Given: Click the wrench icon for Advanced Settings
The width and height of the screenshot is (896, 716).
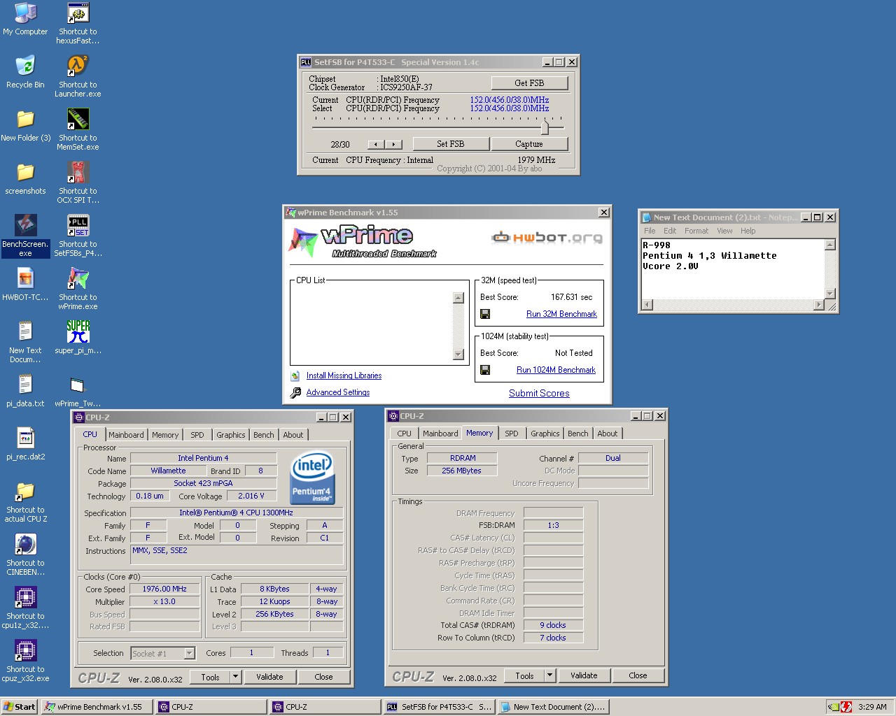Looking at the screenshot, I should [x=295, y=392].
